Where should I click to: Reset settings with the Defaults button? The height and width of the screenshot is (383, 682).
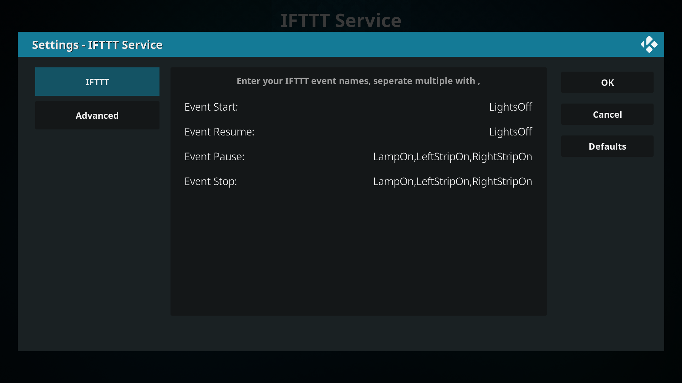click(607, 146)
